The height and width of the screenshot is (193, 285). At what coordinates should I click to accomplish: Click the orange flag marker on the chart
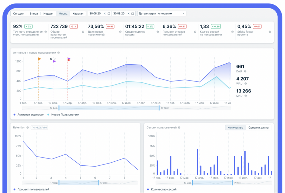[40, 59]
